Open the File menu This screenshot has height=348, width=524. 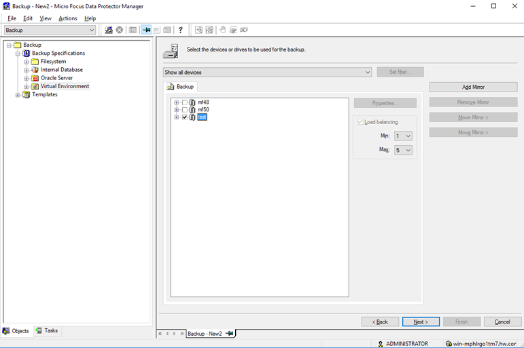tap(12, 18)
